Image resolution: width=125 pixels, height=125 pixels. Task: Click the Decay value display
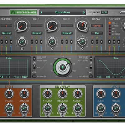(97, 26)
